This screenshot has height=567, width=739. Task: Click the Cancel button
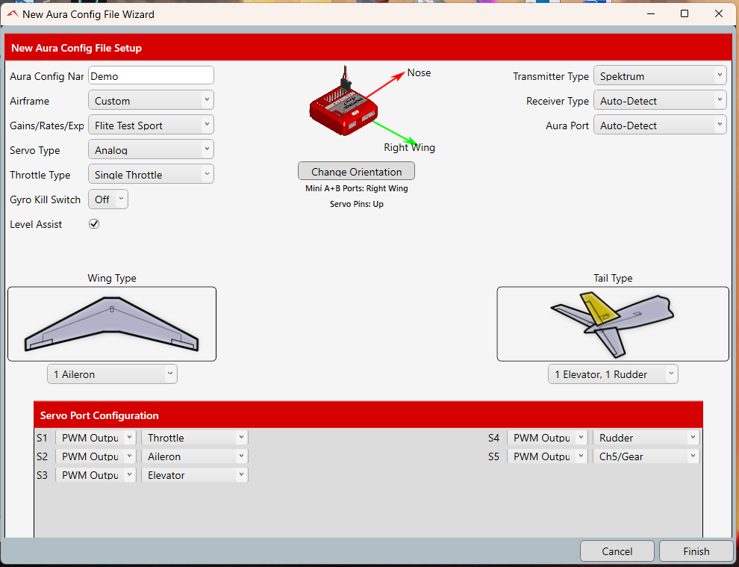tap(617, 551)
